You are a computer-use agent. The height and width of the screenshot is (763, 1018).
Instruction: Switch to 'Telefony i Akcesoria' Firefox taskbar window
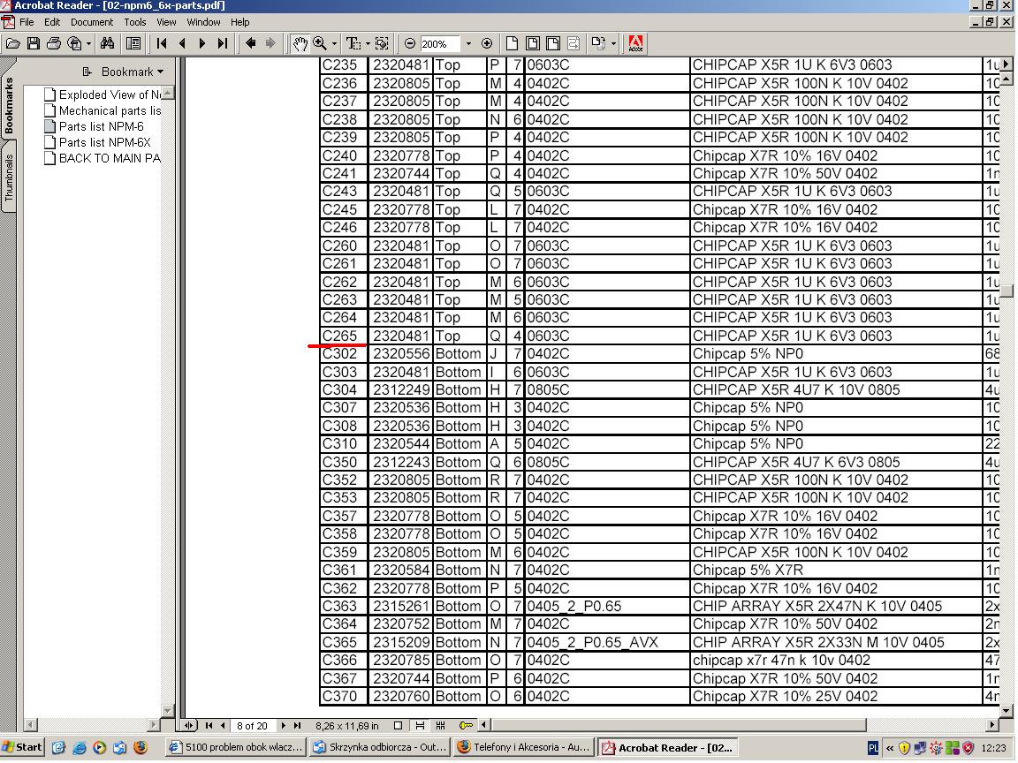523,747
